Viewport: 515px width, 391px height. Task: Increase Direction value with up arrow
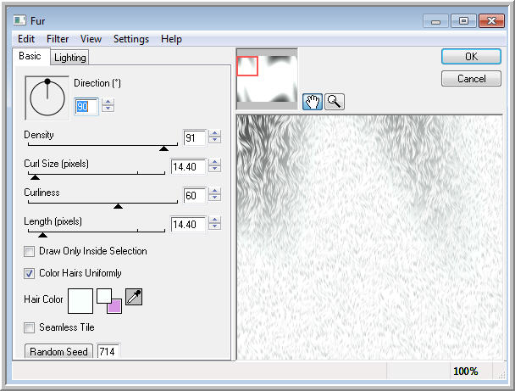click(108, 102)
